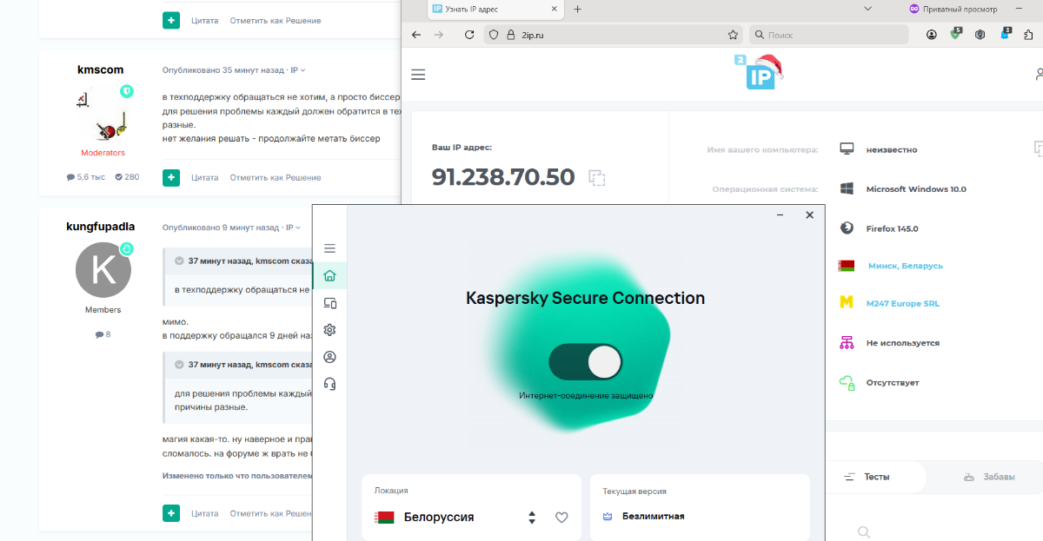This screenshot has height=541, width=1043.
Task: Copy the IP address 91.238.70.50 icon
Action: (x=596, y=177)
